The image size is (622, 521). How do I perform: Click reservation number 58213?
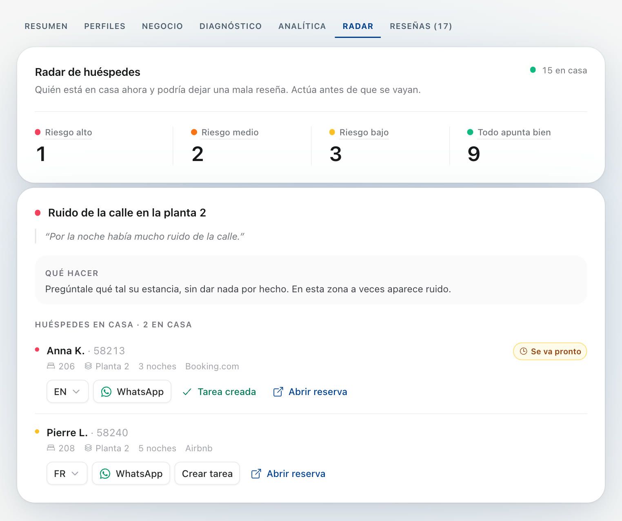click(109, 351)
